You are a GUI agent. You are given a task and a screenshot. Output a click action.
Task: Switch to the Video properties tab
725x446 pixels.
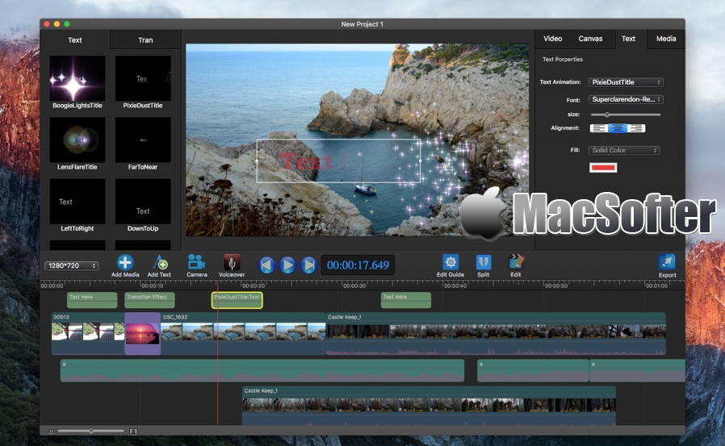point(552,39)
